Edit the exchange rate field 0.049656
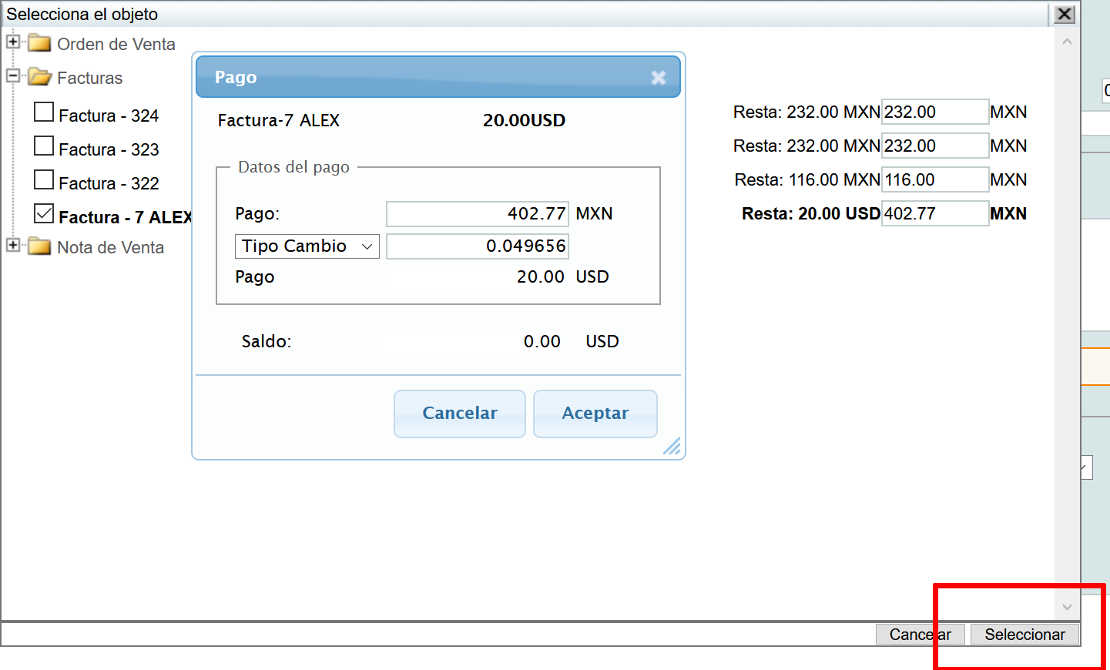This screenshot has width=1110, height=670. pos(477,246)
